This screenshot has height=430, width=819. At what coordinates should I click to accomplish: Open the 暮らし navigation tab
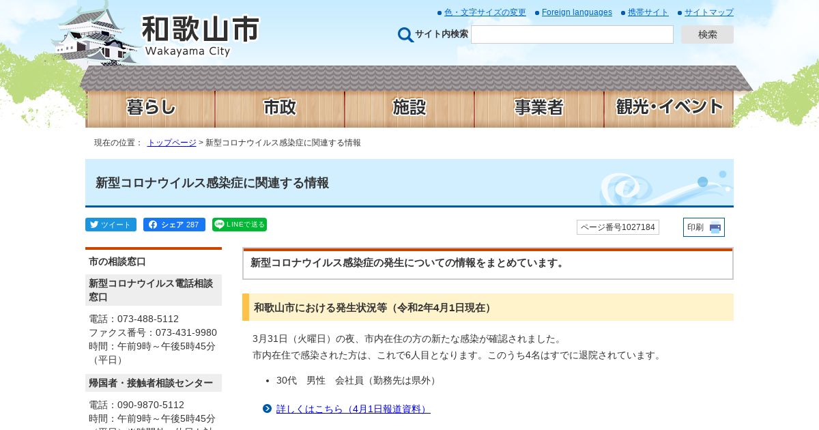(150, 108)
